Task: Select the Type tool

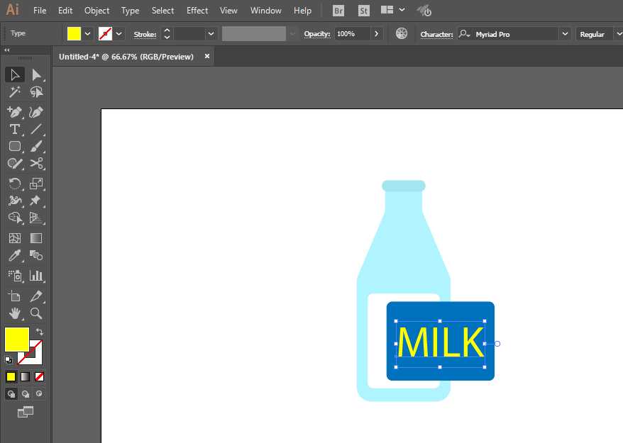Action: pyautogui.click(x=14, y=129)
